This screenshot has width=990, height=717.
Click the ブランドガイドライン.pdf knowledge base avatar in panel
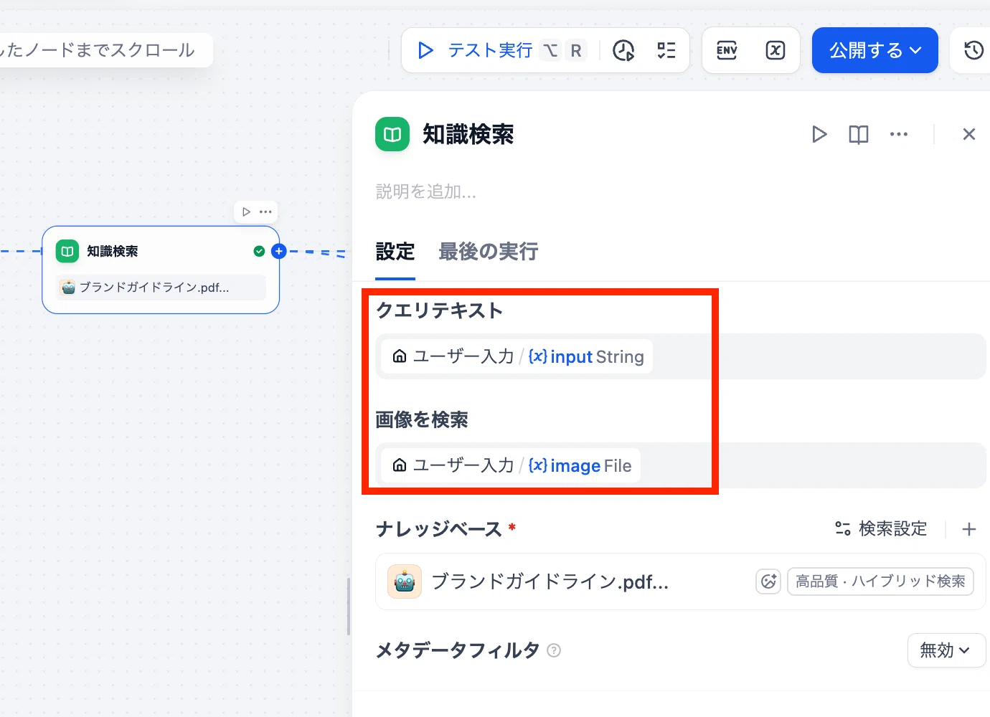pyautogui.click(x=405, y=581)
